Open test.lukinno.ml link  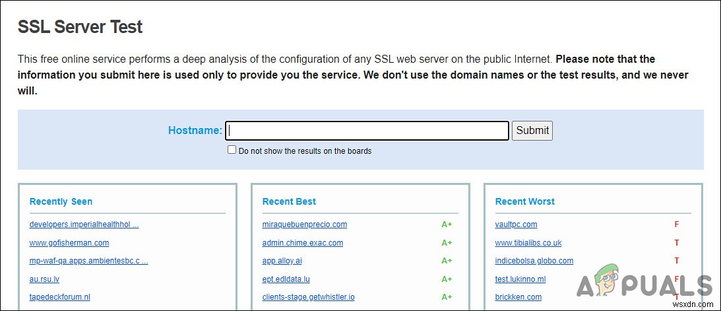pyautogui.click(x=520, y=279)
